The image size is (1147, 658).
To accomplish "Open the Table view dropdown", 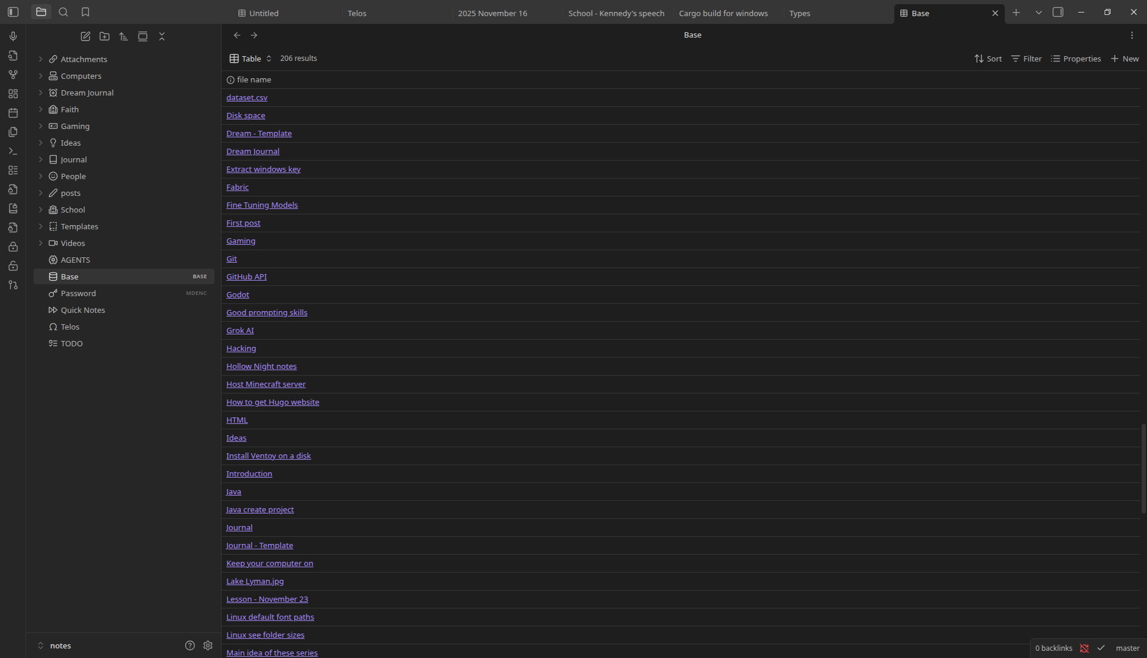I will (x=251, y=59).
